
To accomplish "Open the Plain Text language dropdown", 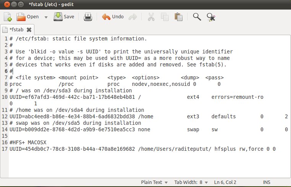I will pyautogui.click(x=154, y=182).
